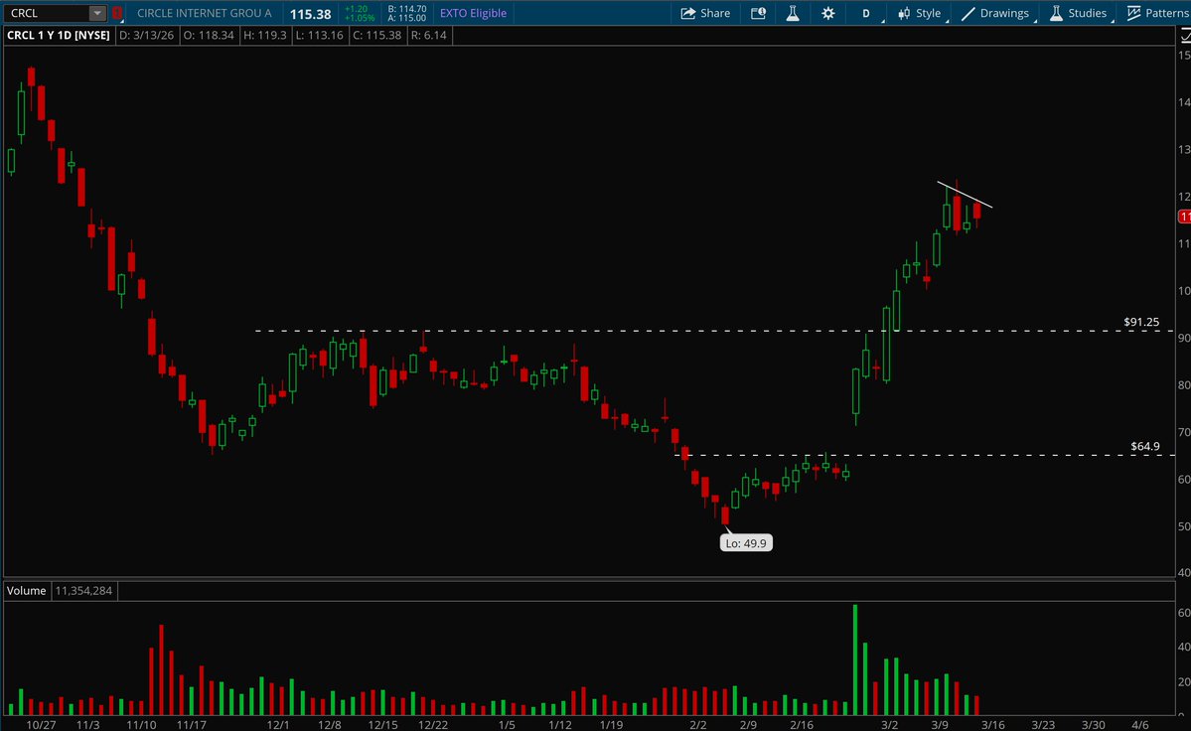Click the +1.20 +1.05% change value

click(x=359, y=13)
